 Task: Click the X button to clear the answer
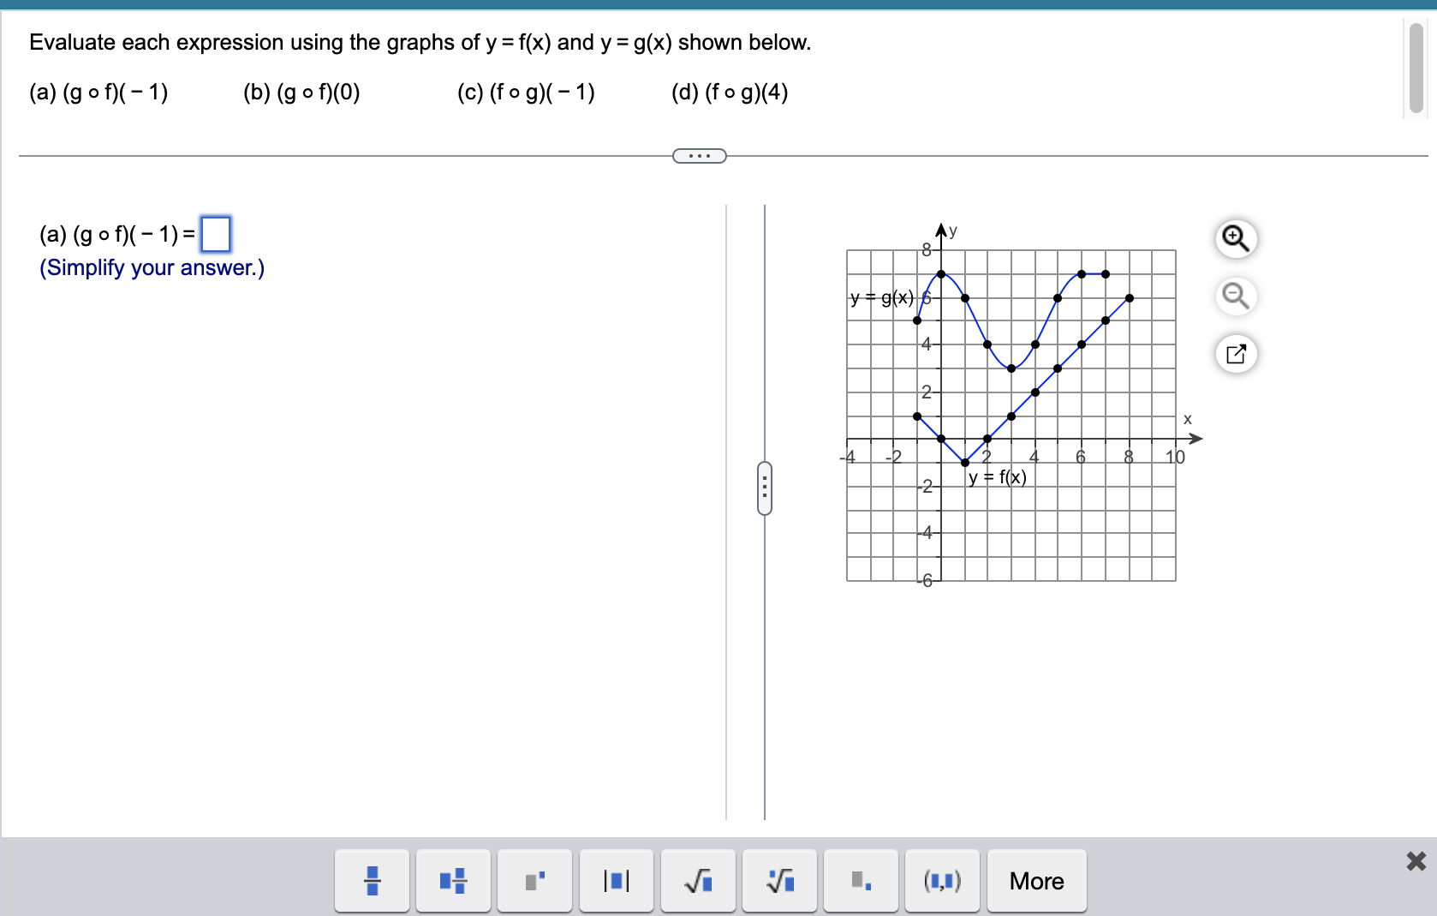(1415, 862)
